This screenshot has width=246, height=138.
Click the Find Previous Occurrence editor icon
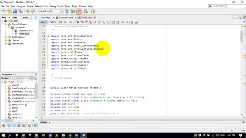click(x=82, y=22)
